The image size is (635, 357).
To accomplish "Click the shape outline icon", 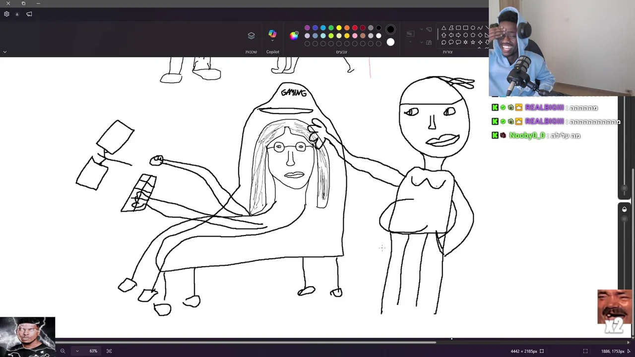I will (429, 29).
